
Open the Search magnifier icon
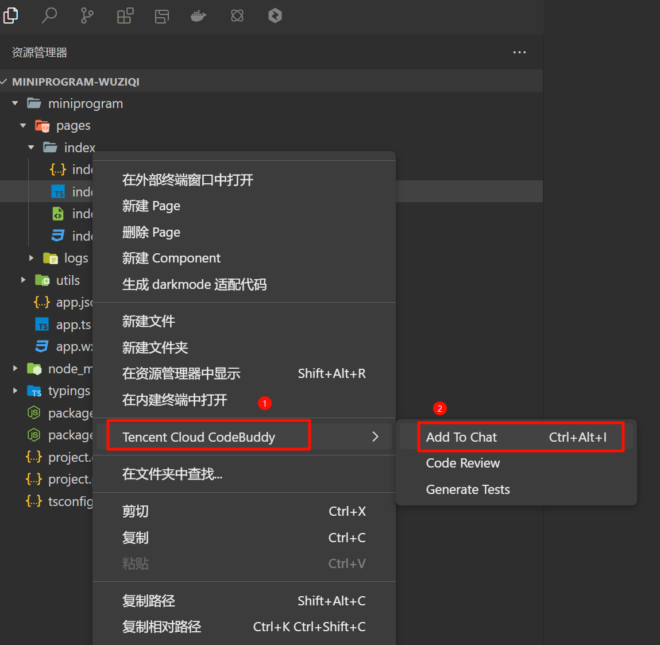coord(49,16)
